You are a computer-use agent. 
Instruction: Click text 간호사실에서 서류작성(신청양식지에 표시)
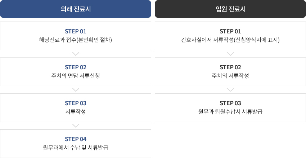[230, 40]
